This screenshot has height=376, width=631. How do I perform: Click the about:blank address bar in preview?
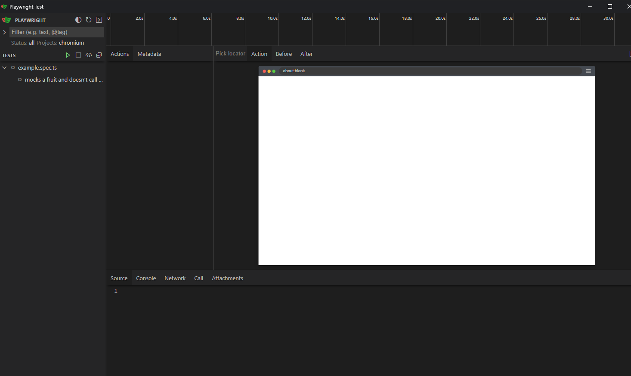pyautogui.click(x=430, y=71)
